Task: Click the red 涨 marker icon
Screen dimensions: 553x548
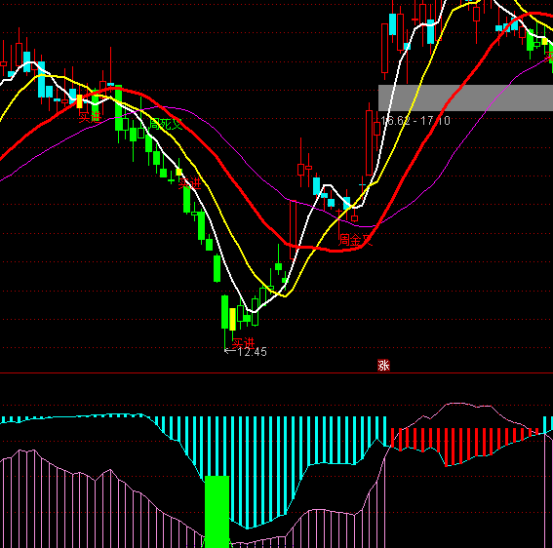Action: tap(383, 366)
